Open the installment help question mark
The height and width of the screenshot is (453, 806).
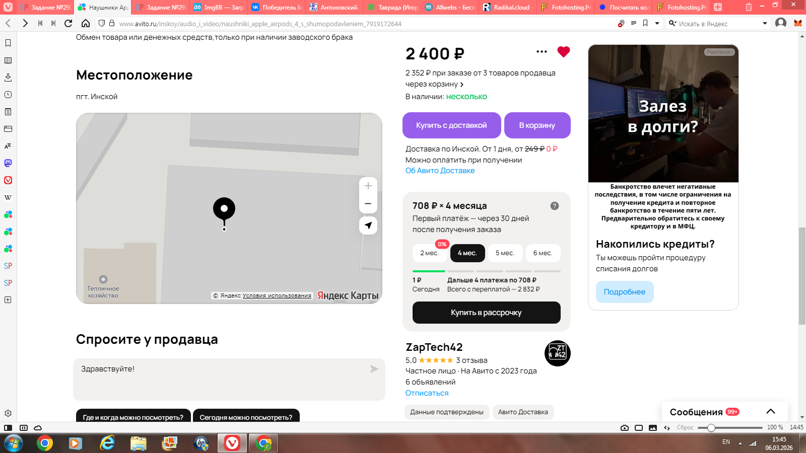pyautogui.click(x=555, y=206)
